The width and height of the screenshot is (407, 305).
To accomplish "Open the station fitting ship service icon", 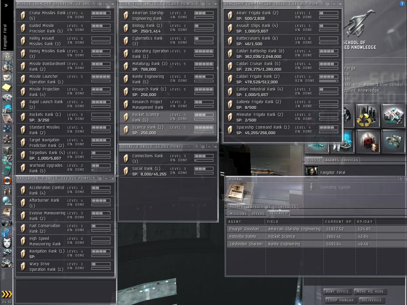I will [x=393, y=142].
